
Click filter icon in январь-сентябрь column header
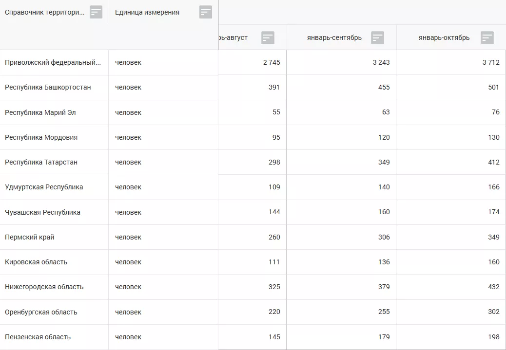(377, 37)
